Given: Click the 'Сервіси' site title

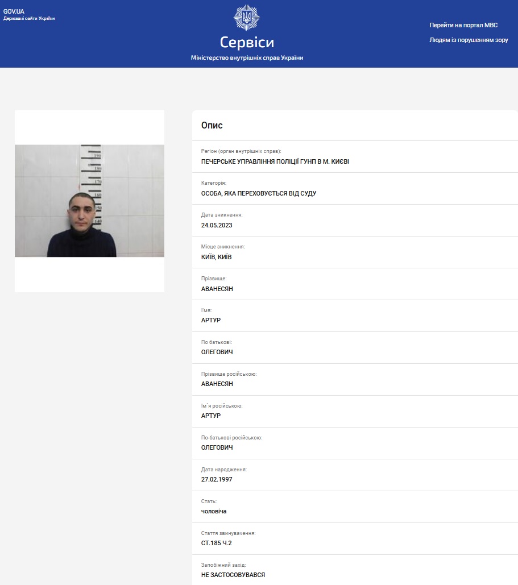Looking at the screenshot, I should 247,43.
